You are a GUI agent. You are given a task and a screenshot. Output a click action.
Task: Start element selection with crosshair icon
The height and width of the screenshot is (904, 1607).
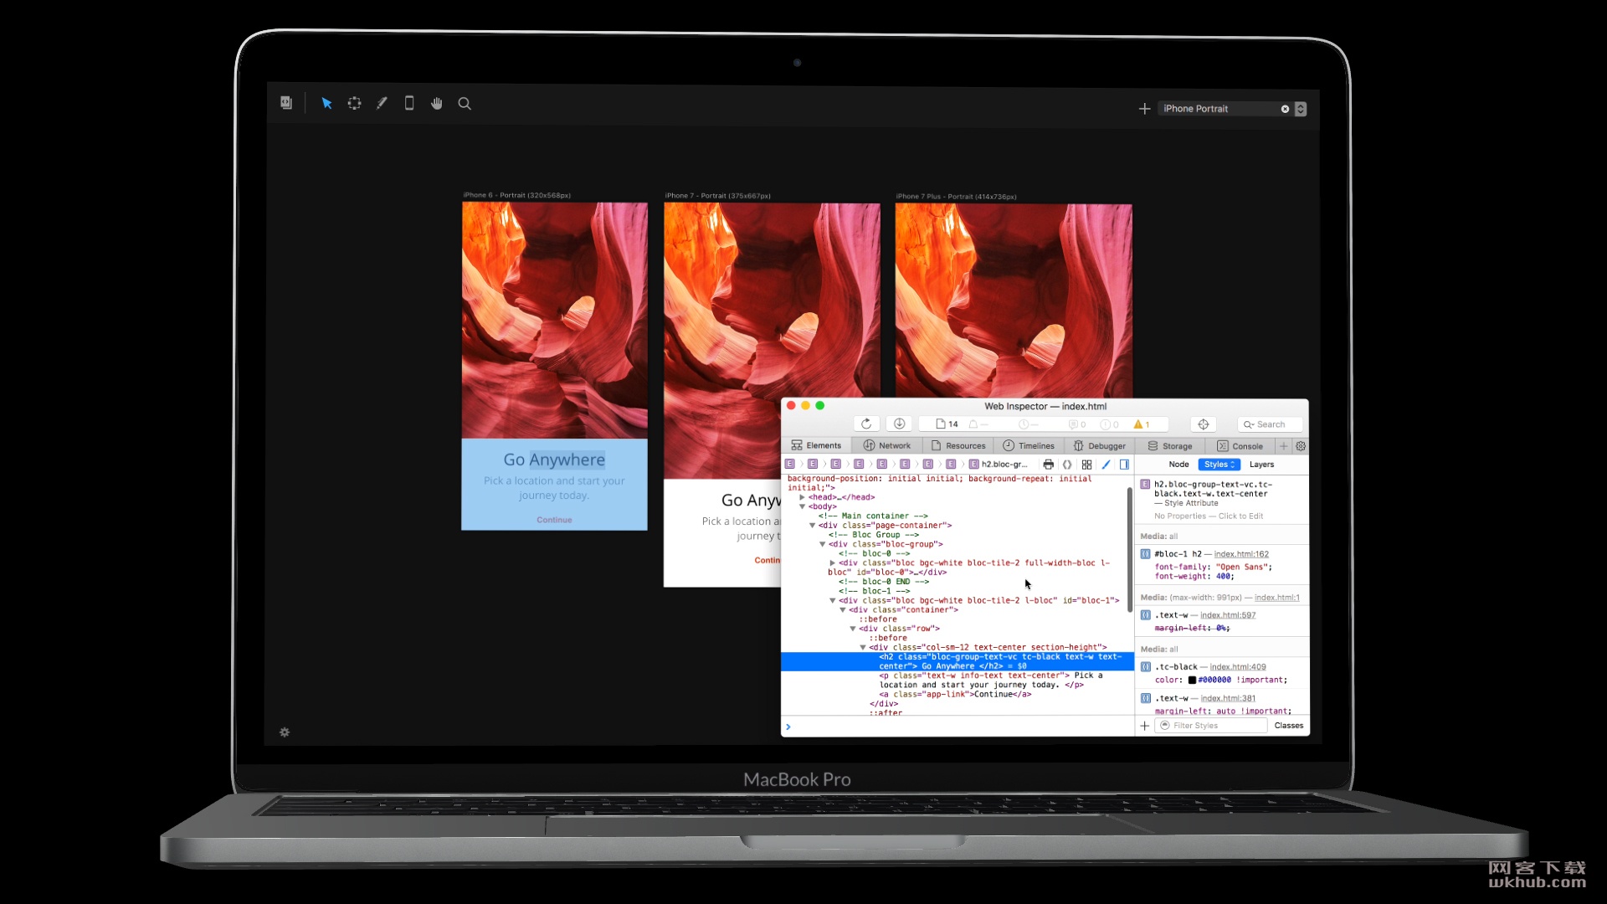click(1204, 424)
